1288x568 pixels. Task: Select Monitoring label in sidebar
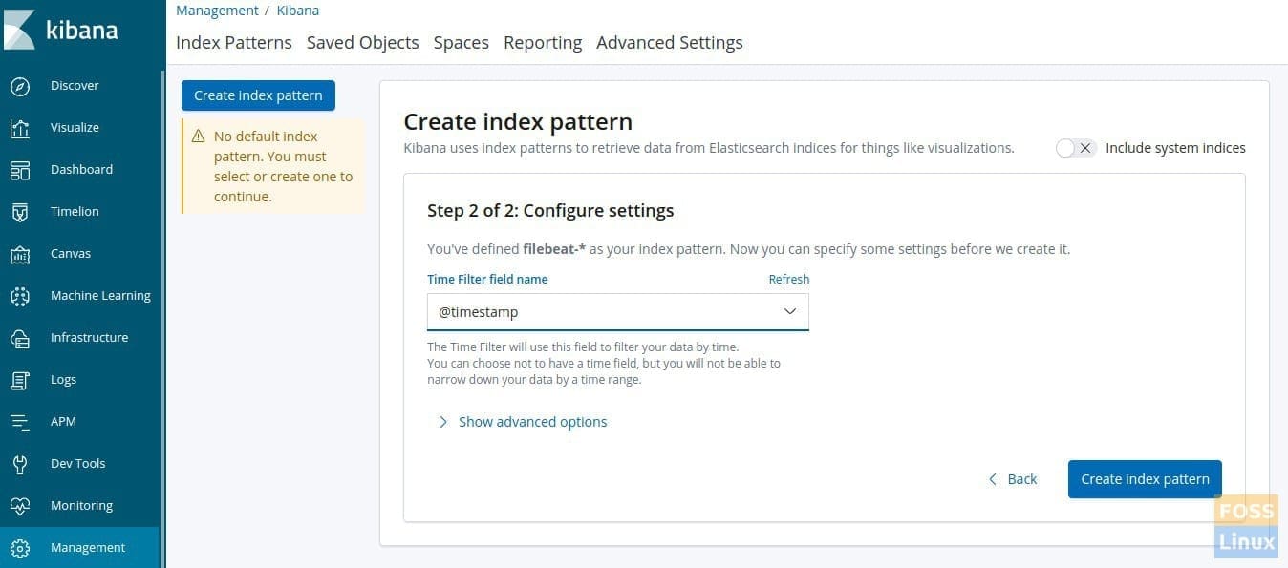[x=81, y=506]
